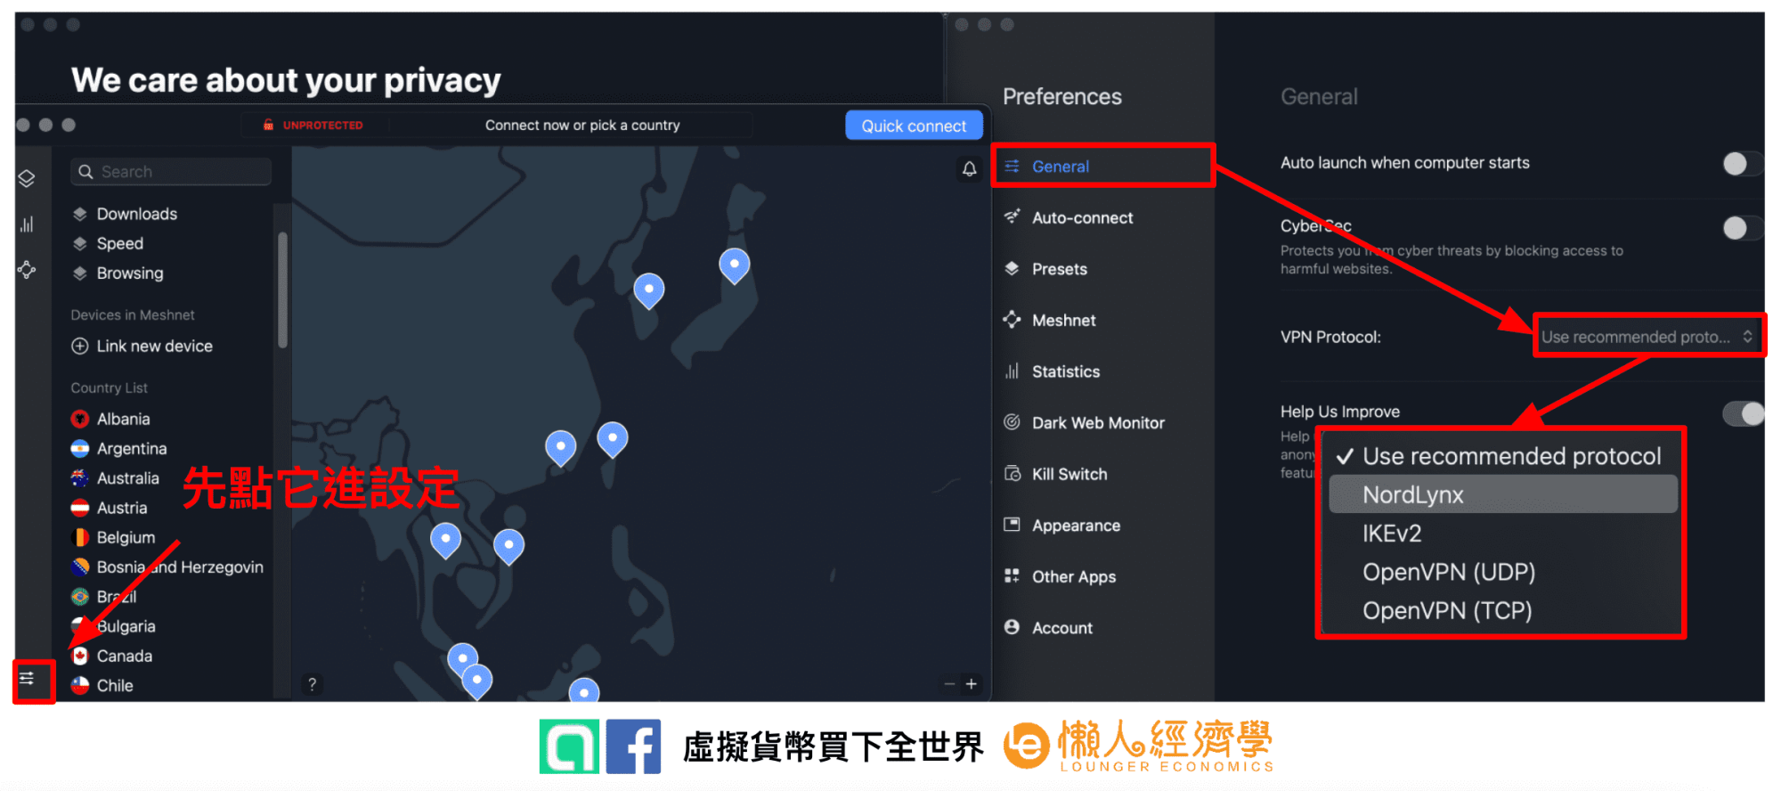The width and height of the screenshot is (1781, 791).
Task: Click the Canada flag icon
Action: 80,656
